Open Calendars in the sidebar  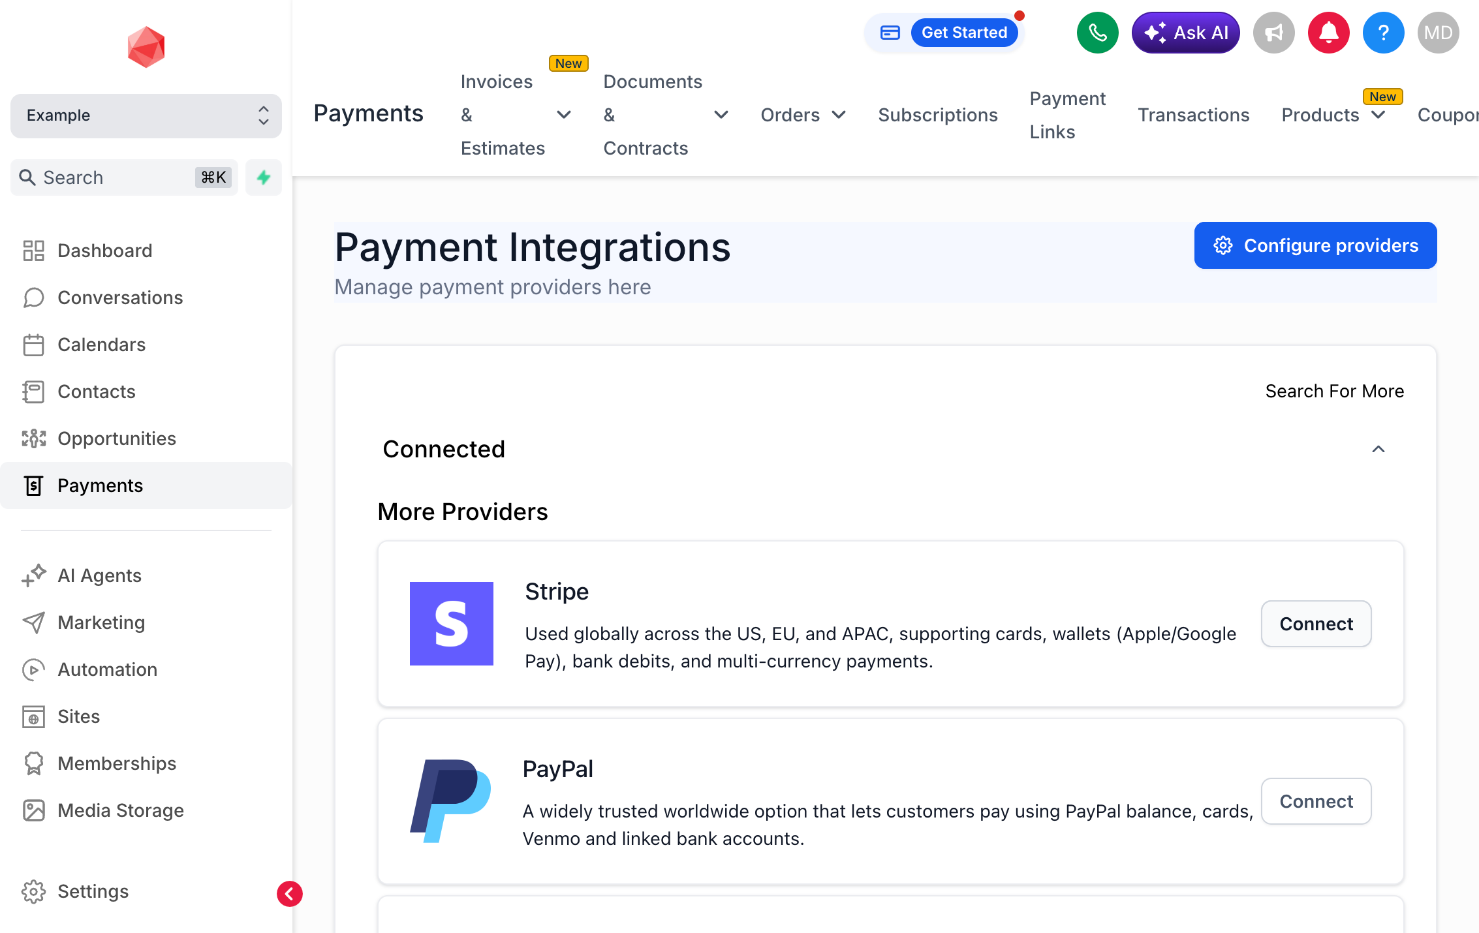(146, 344)
